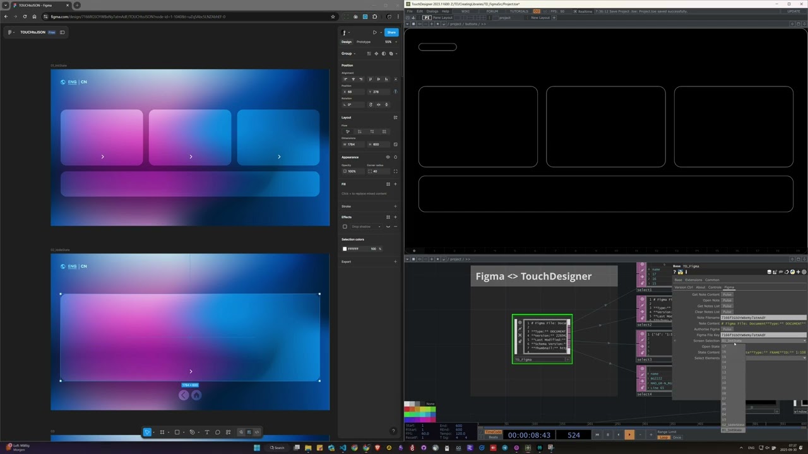Click the Figma File Key input field
This screenshot has height=454, width=808.
764,335
